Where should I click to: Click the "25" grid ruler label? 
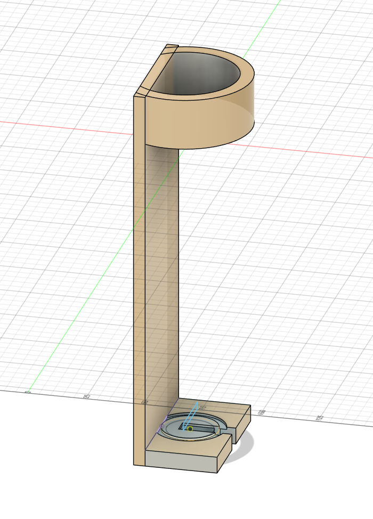(86, 396)
